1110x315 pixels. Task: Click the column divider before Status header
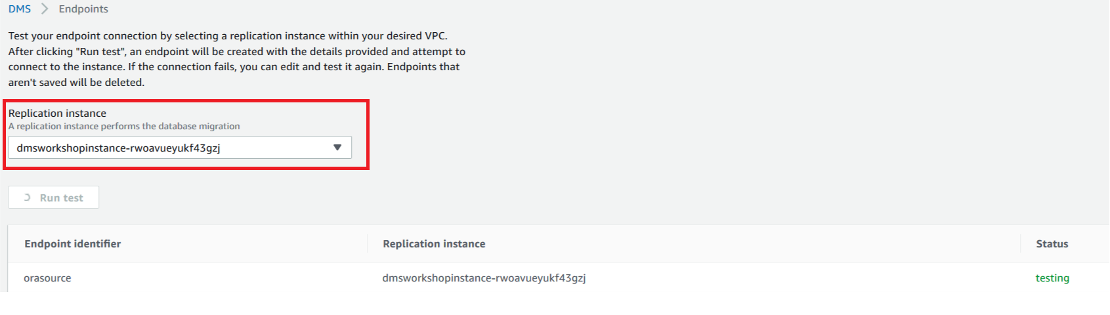pos(1020,244)
